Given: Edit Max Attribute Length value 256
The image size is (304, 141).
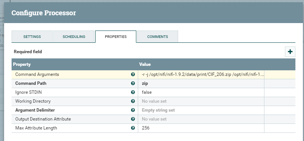Looking at the screenshot, I should 201,128.
